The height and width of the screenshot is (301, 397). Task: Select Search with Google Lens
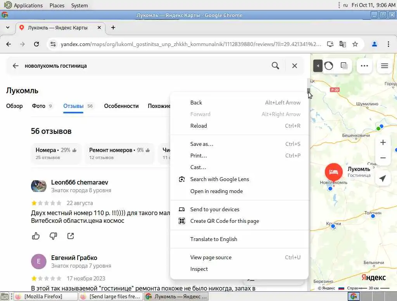click(x=239, y=179)
